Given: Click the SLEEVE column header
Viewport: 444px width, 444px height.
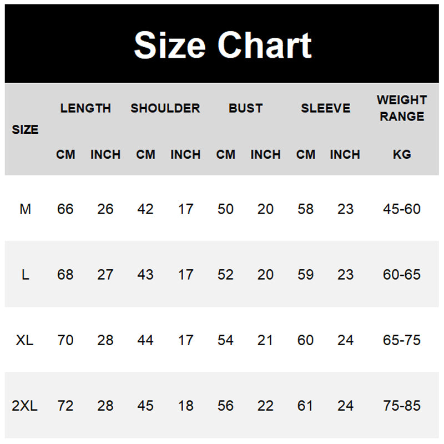Looking at the screenshot, I should click(x=326, y=108).
